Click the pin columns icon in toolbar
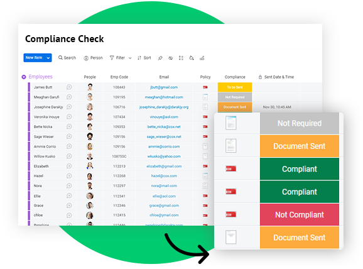363x269 pixels. tap(160, 58)
